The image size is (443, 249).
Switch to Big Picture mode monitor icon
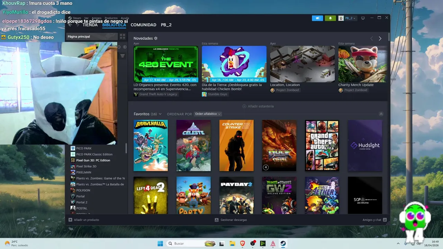point(363,18)
